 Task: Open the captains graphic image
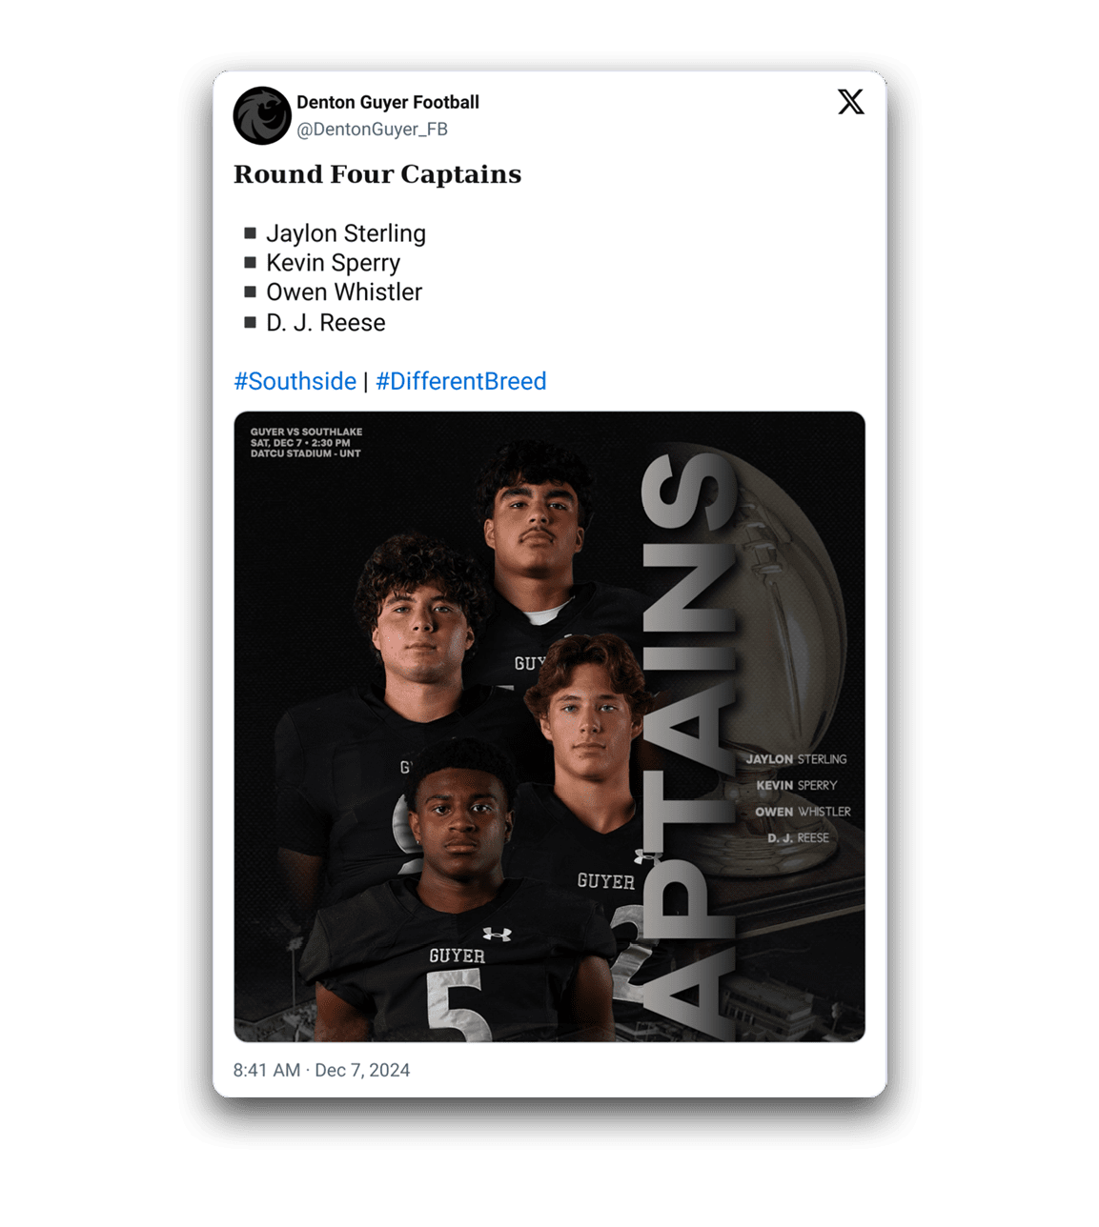[549, 727]
